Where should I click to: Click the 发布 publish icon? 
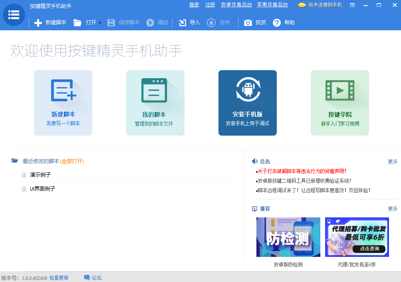click(211, 22)
